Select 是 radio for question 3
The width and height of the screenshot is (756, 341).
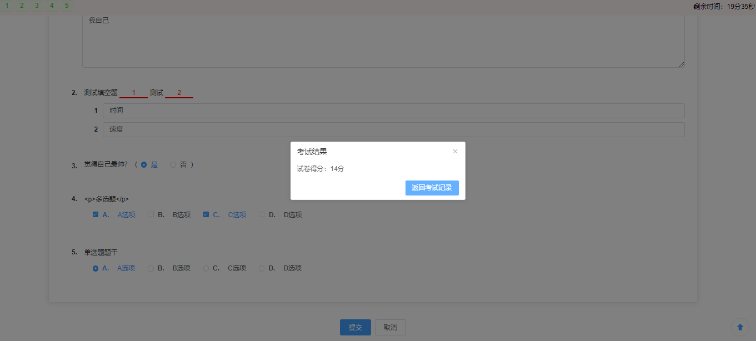144,164
